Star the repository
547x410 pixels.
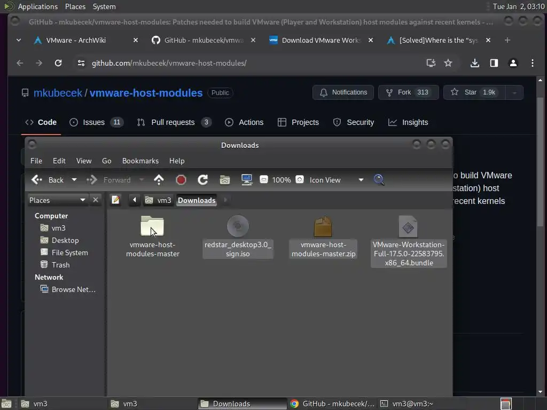tap(474, 92)
